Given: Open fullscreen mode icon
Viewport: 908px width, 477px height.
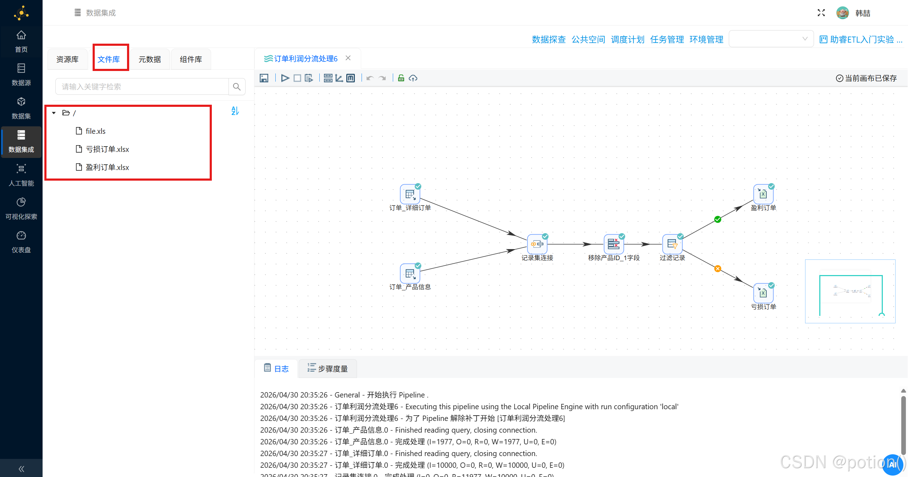Looking at the screenshot, I should 821,13.
